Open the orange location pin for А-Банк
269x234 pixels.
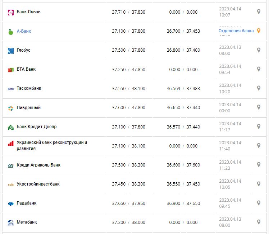pyautogui.click(x=258, y=31)
